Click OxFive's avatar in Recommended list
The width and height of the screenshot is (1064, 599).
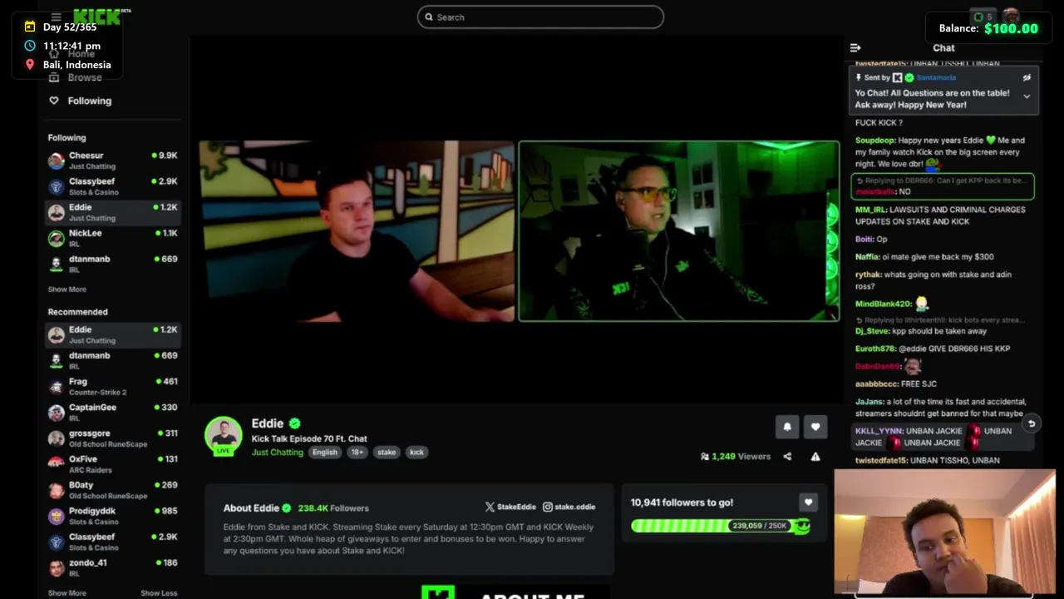pyautogui.click(x=56, y=464)
